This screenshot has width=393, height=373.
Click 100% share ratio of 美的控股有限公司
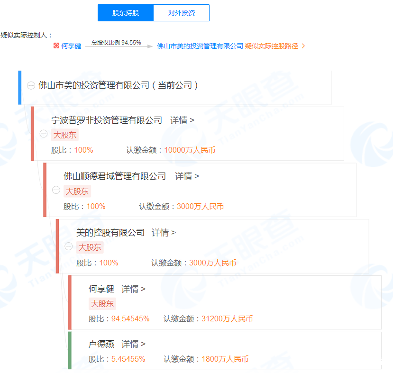coord(109,263)
